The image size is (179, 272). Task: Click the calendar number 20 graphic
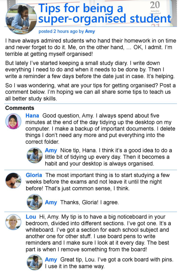[x=155, y=5]
